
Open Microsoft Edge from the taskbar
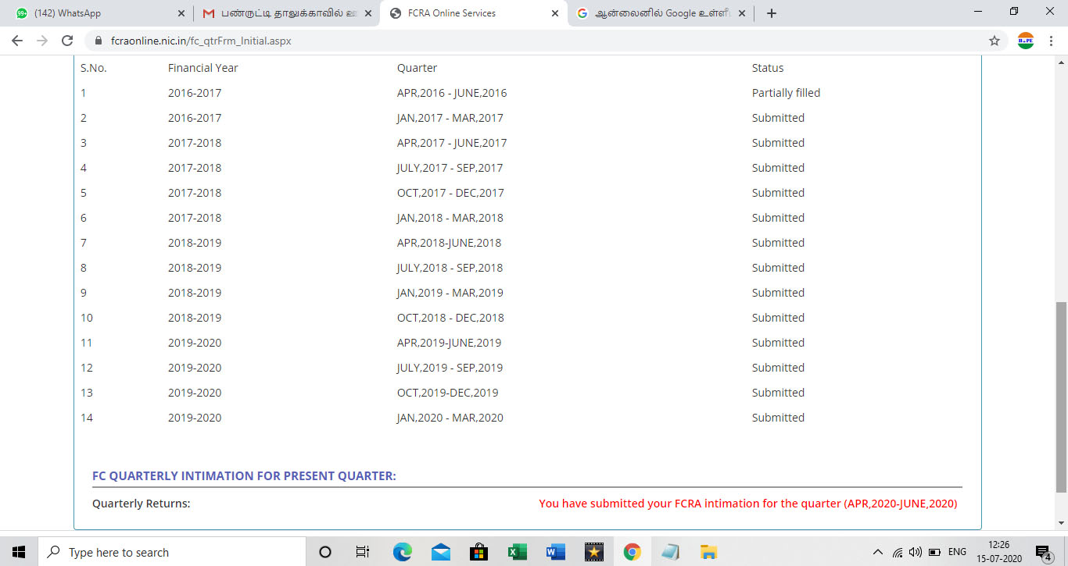402,552
